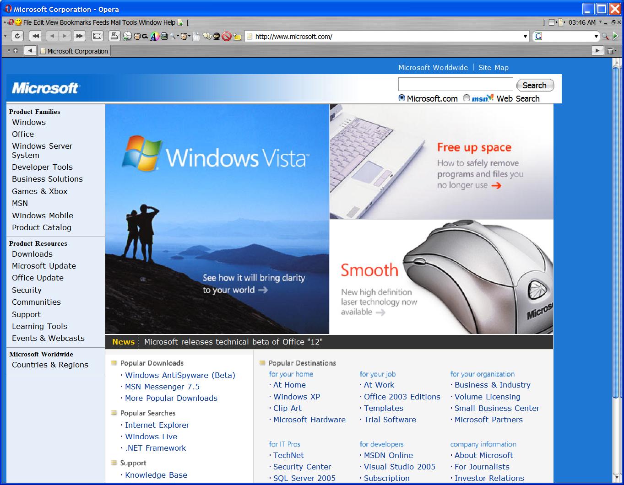Click the colorful letter A icon
Image resolution: width=624 pixels, height=485 pixels.
point(155,37)
